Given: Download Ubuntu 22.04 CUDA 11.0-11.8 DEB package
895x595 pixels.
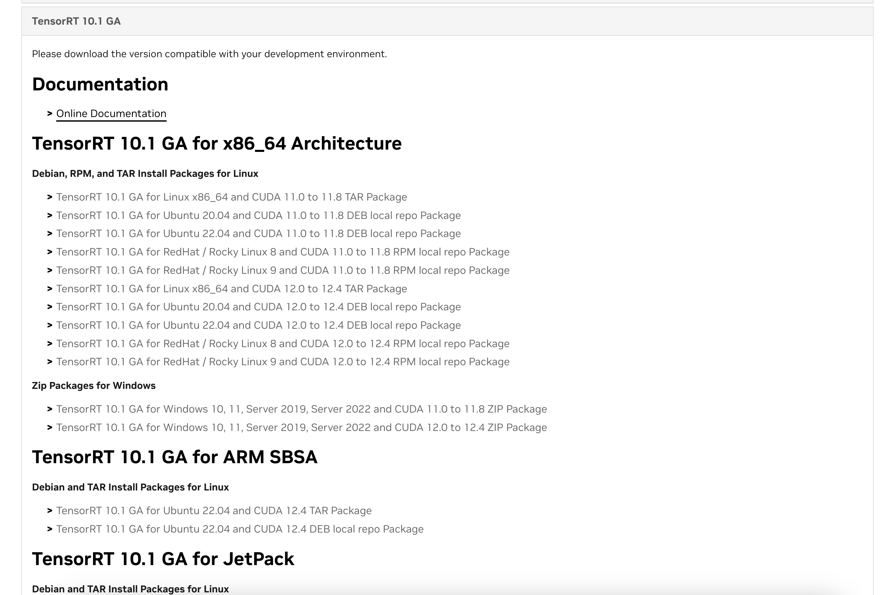Looking at the screenshot, I should click(x=258, y=233).
